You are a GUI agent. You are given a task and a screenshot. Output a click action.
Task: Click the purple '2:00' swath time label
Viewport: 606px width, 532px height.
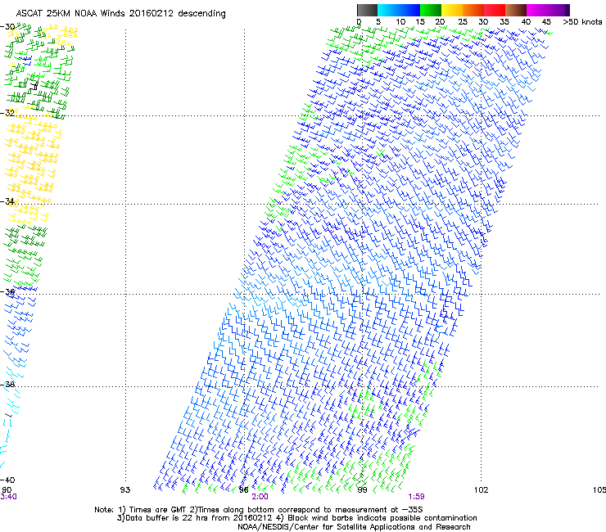[260, 497]
